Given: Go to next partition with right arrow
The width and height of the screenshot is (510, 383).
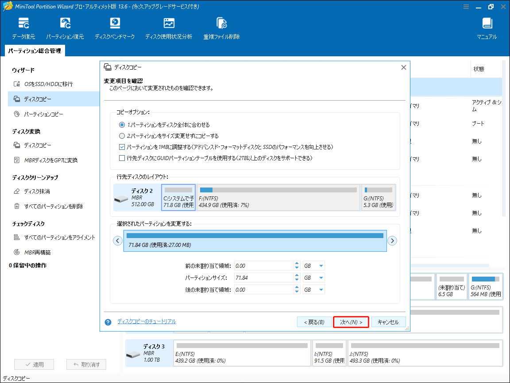Looking at the screenshot, I should [x=392, y=241].
